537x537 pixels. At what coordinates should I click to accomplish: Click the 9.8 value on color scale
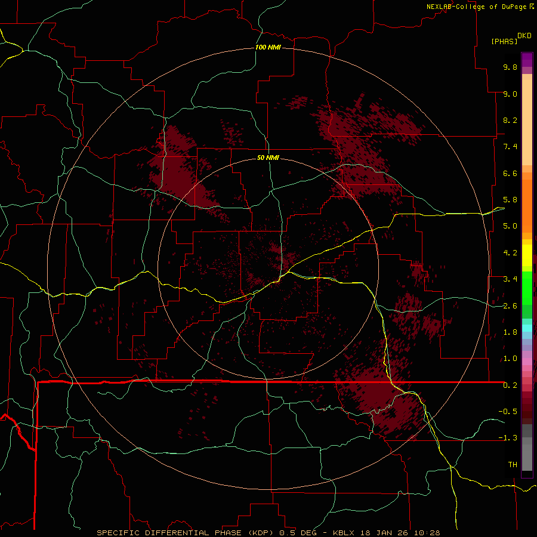510,67
